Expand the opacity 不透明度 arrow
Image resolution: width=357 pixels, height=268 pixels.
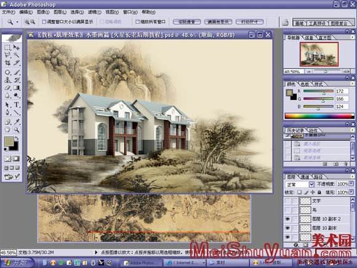point(351,184)
